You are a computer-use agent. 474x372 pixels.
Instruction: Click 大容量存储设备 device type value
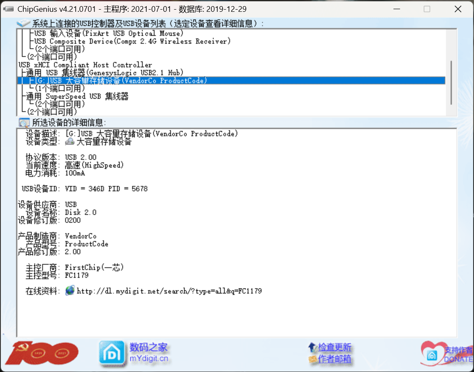coord(104,141)
